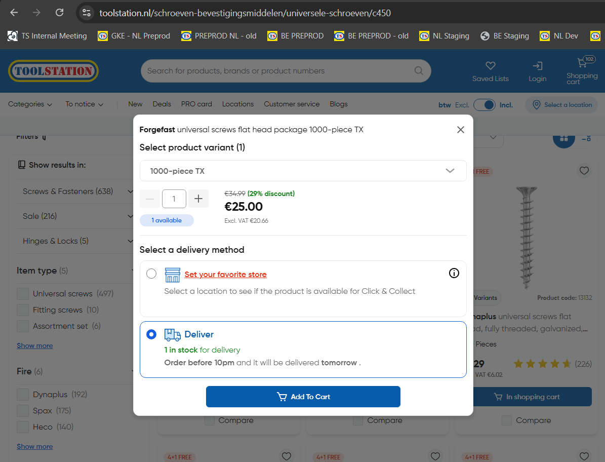Image resolution: width=605 pixels, height=462 pixels.
Task: Go to the PRO card page
Action: pos(196,104)
